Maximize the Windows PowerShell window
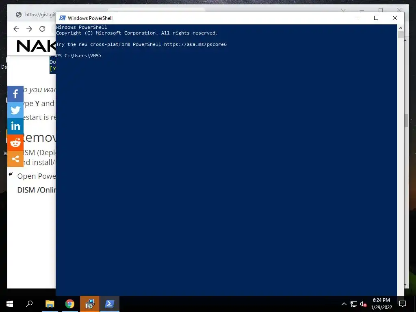Viewport: 416px width, 312px height. 376,18
